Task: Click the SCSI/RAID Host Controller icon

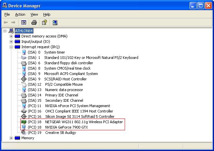Action: pos(24,79)
